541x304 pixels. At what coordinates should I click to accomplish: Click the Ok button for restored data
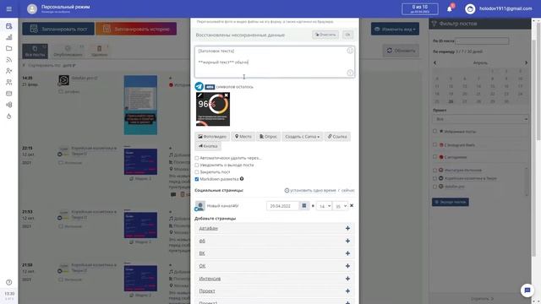(347, 35)
